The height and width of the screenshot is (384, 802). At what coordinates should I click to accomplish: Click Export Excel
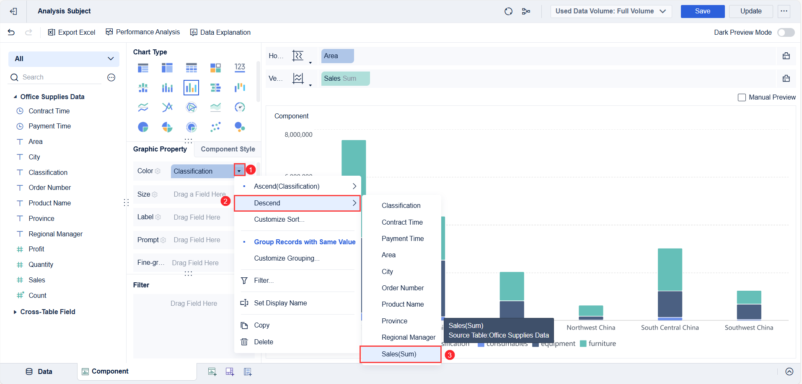72,32
